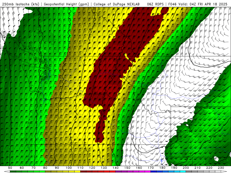Click the 'F046 Valid: 04Z FRI APR 18 2025' text
Screen dimensions: 231x173
(x=198, y=4)
